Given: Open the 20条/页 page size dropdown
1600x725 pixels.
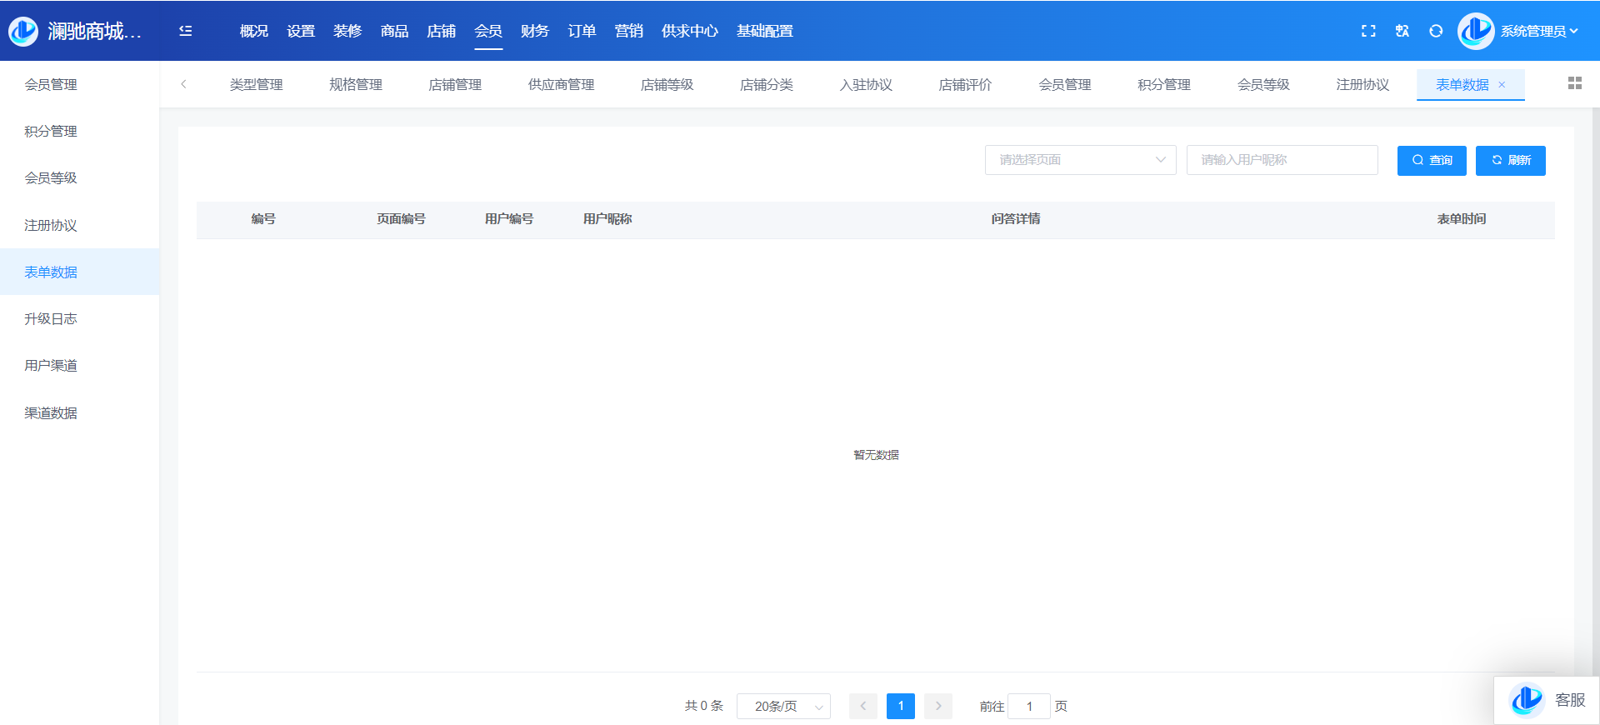Looking at the screenshot, I should pos(783,706).
